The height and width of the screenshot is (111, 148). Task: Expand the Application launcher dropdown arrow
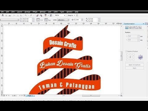coord(48,15)
